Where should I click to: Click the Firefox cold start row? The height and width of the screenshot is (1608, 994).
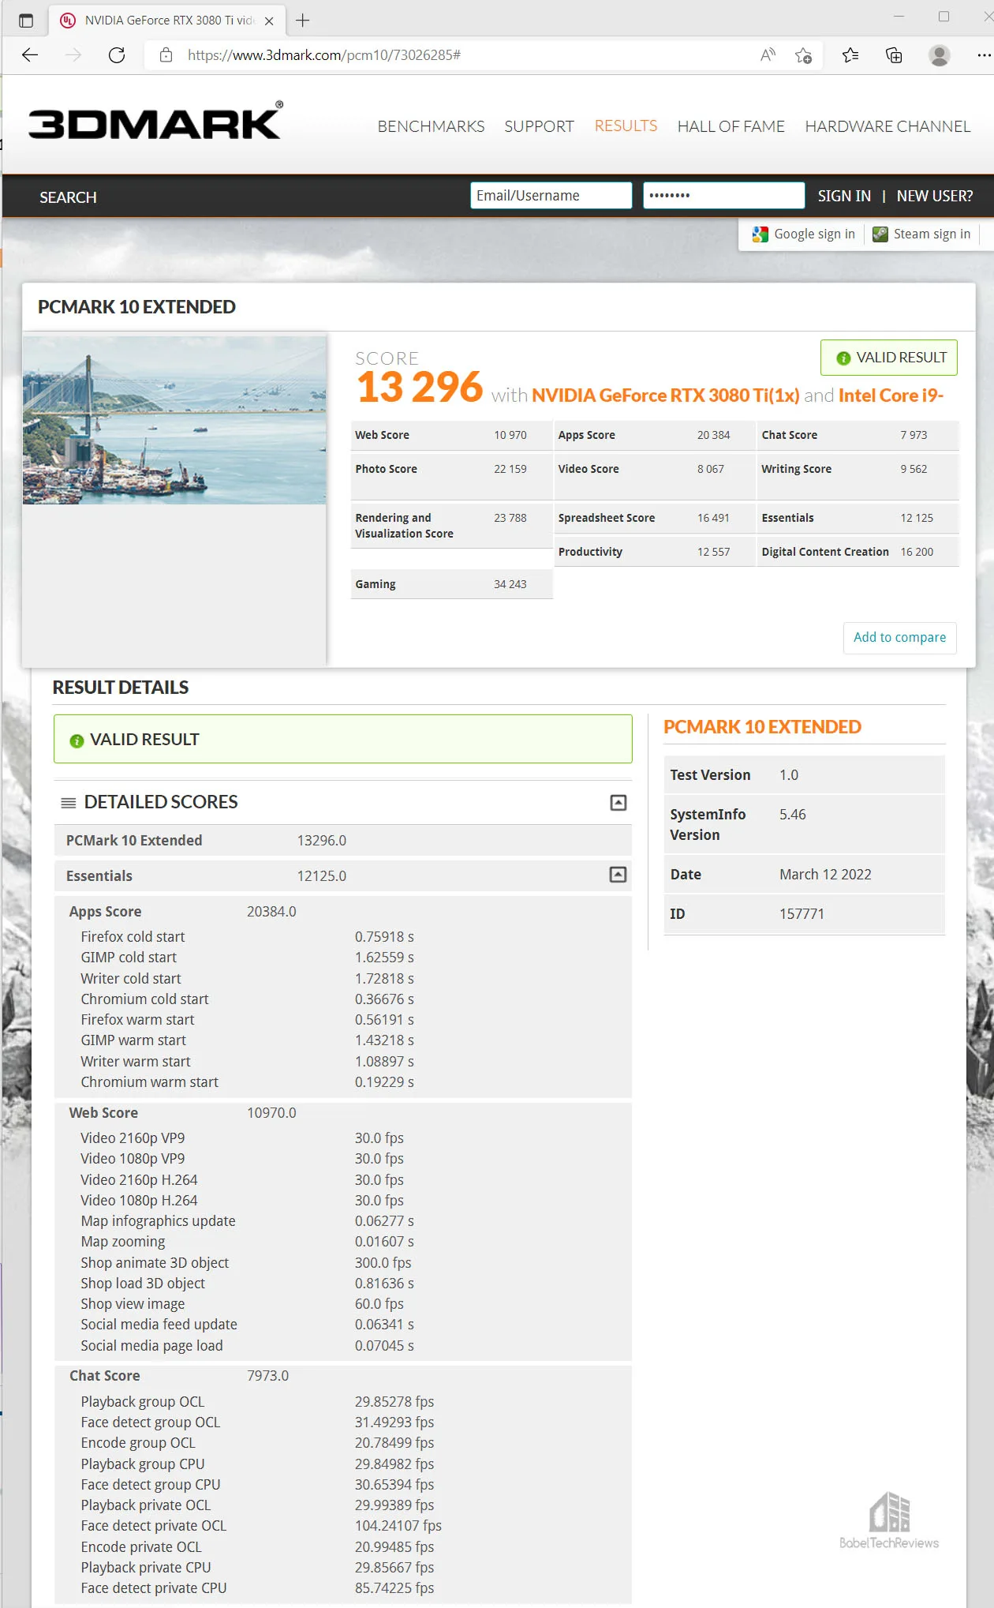point(343,937)
